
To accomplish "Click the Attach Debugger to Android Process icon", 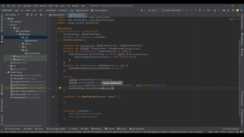I will click(x=215, y=10).
